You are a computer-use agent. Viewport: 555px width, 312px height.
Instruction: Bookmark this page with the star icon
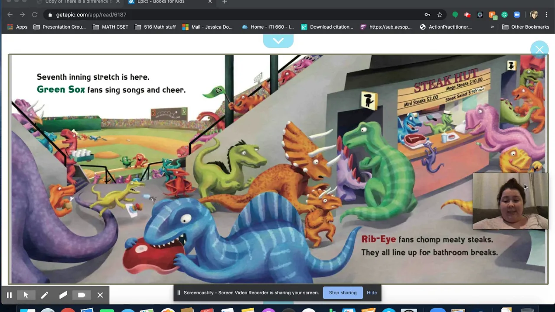pyautogui.click(x=440, y=15)
